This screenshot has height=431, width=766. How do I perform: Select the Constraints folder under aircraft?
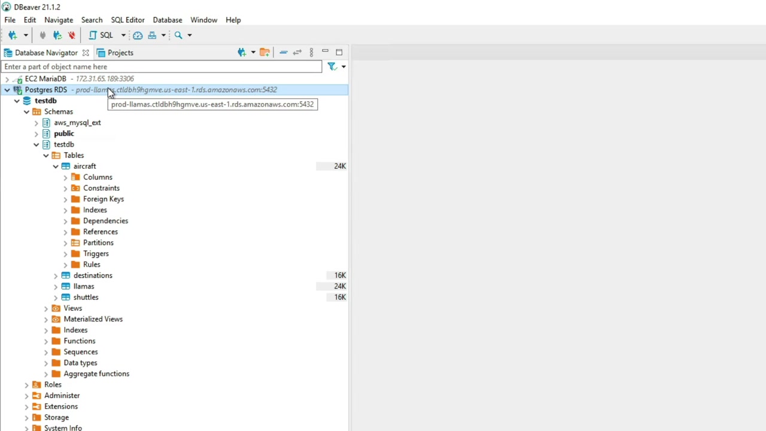(101, 188)
